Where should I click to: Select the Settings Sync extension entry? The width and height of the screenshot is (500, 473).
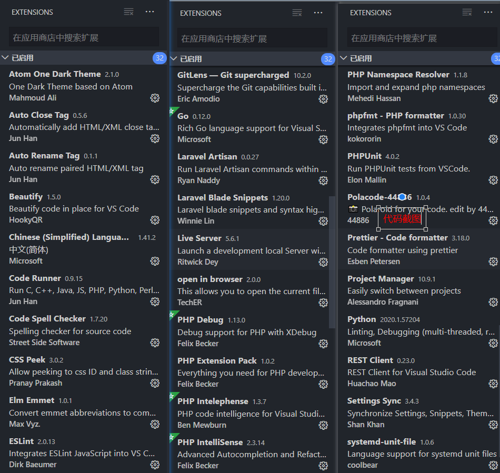pyautogui.click(x=419, y=412)
